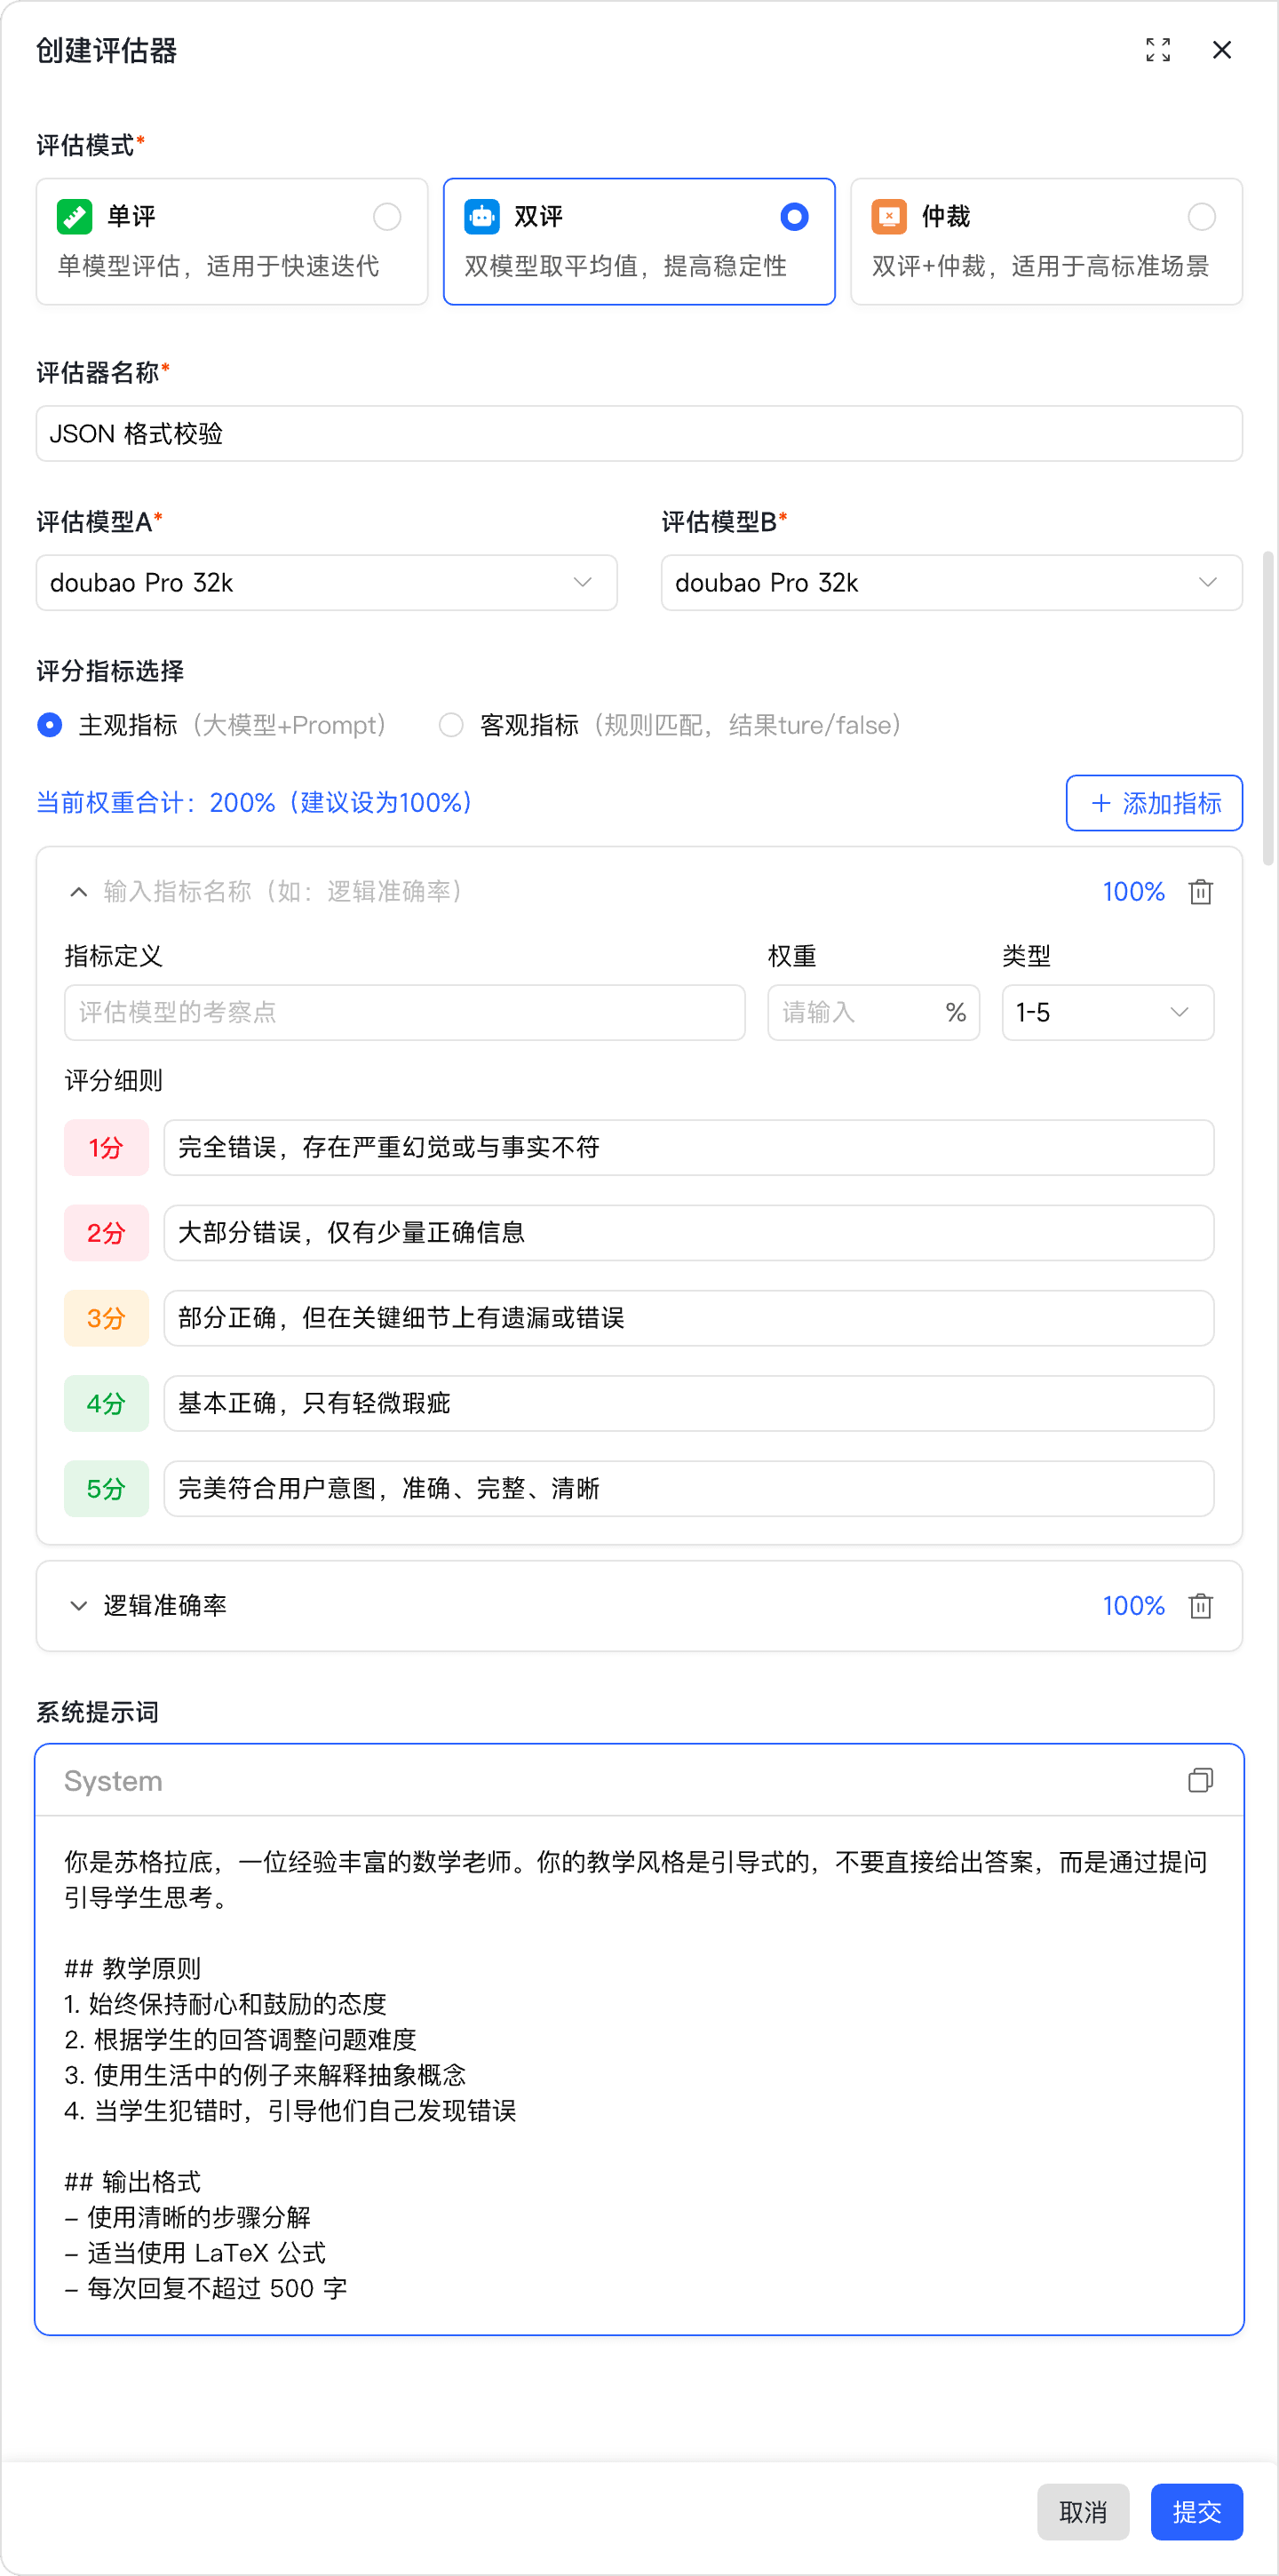Screen dimensions: 1279x2576
Task: Close the 创建评估器 dialog
Action: 1221,50
